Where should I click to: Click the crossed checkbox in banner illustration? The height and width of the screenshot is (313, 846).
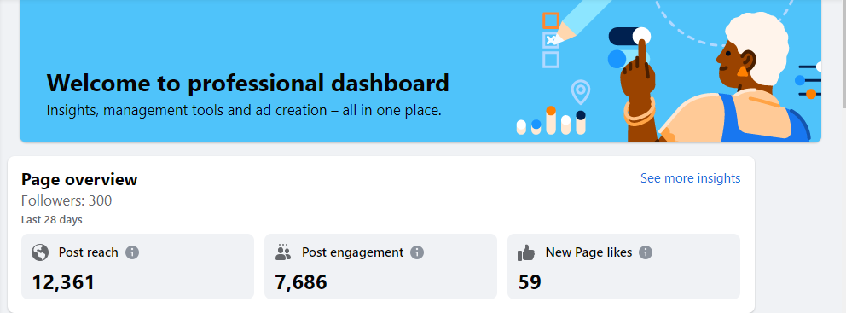click(x=551, y=40)
